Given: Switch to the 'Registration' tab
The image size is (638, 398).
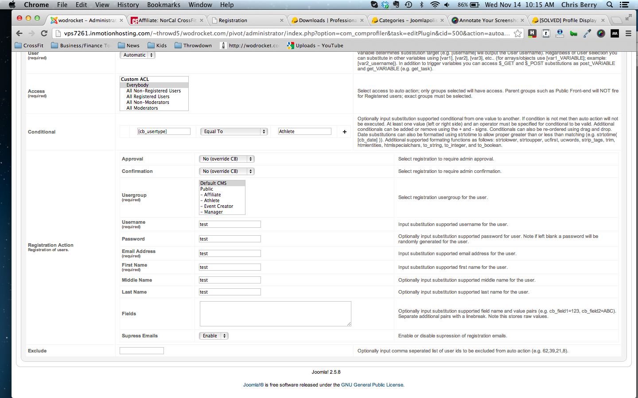Looking at the screenshot, I should 248,20.
